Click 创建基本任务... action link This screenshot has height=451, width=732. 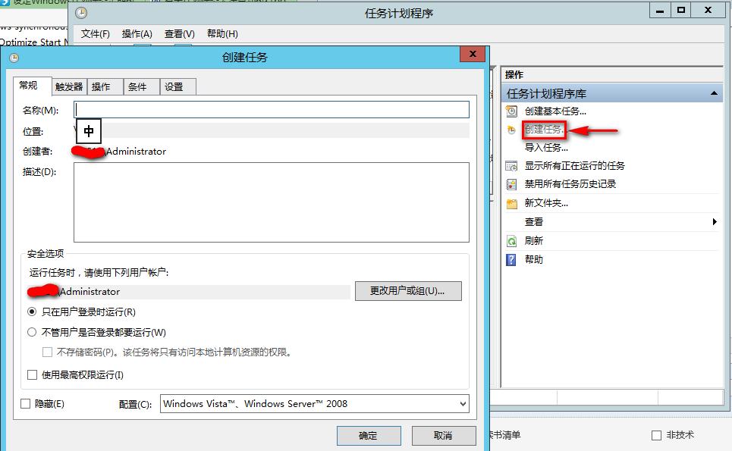(555, 111)
